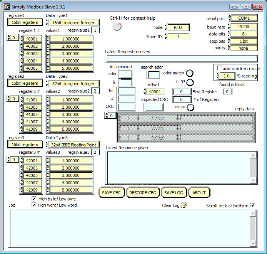Click the search addr field
267x254 pixels.
pos(154,74)
